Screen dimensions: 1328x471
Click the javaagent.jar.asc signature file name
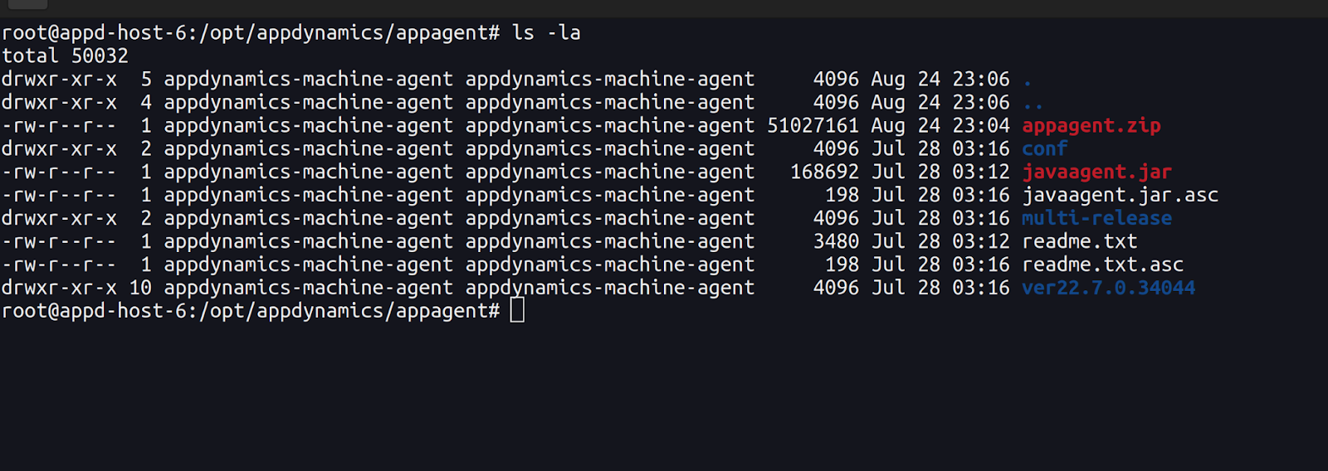1120,196
